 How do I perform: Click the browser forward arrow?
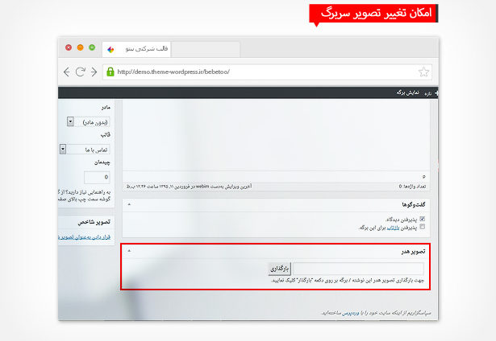pos(94,71)
